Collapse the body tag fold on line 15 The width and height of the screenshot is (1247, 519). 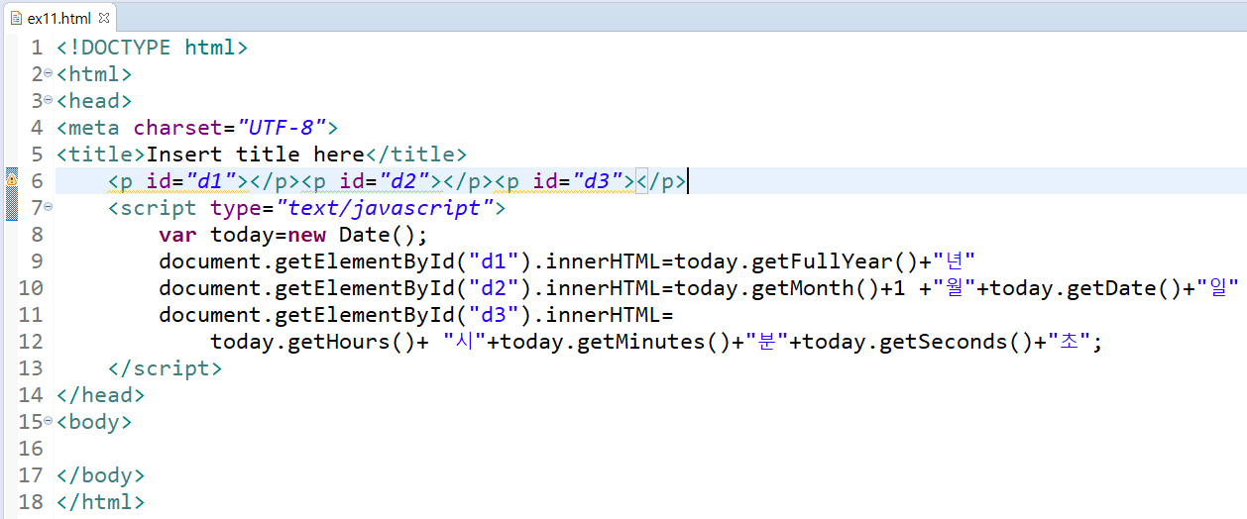tap(48, 421)
